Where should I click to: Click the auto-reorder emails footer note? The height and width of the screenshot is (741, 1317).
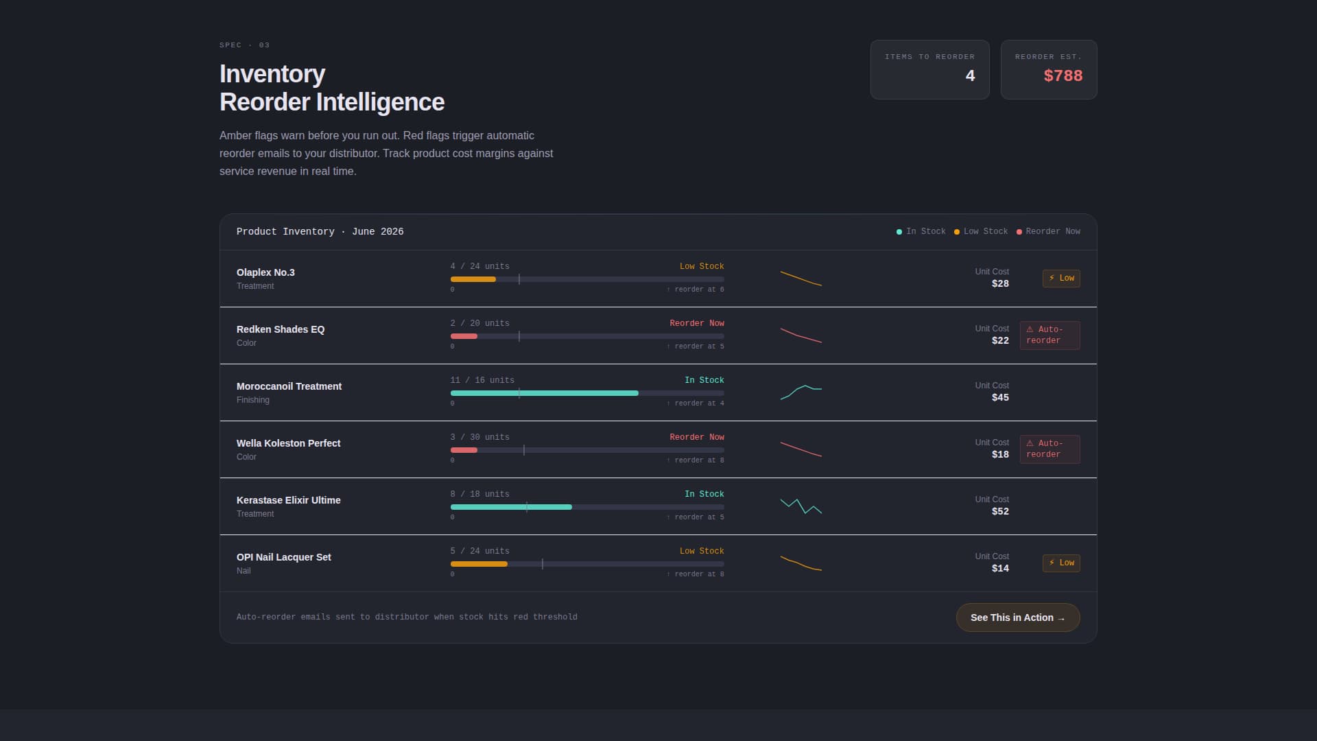point(407,617)
